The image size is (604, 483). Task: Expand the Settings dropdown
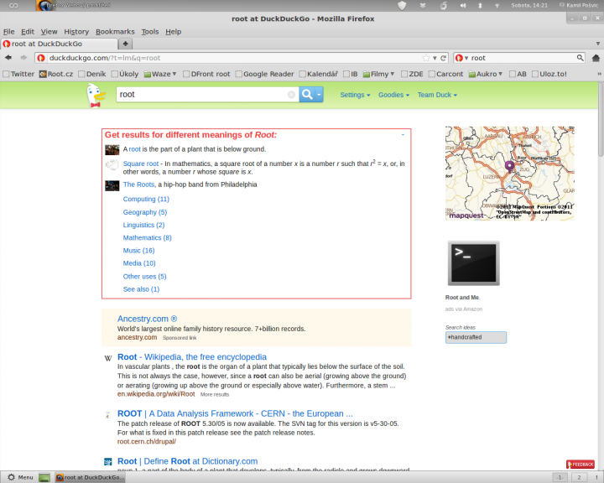pyautogui.click(x=355, y=95)
